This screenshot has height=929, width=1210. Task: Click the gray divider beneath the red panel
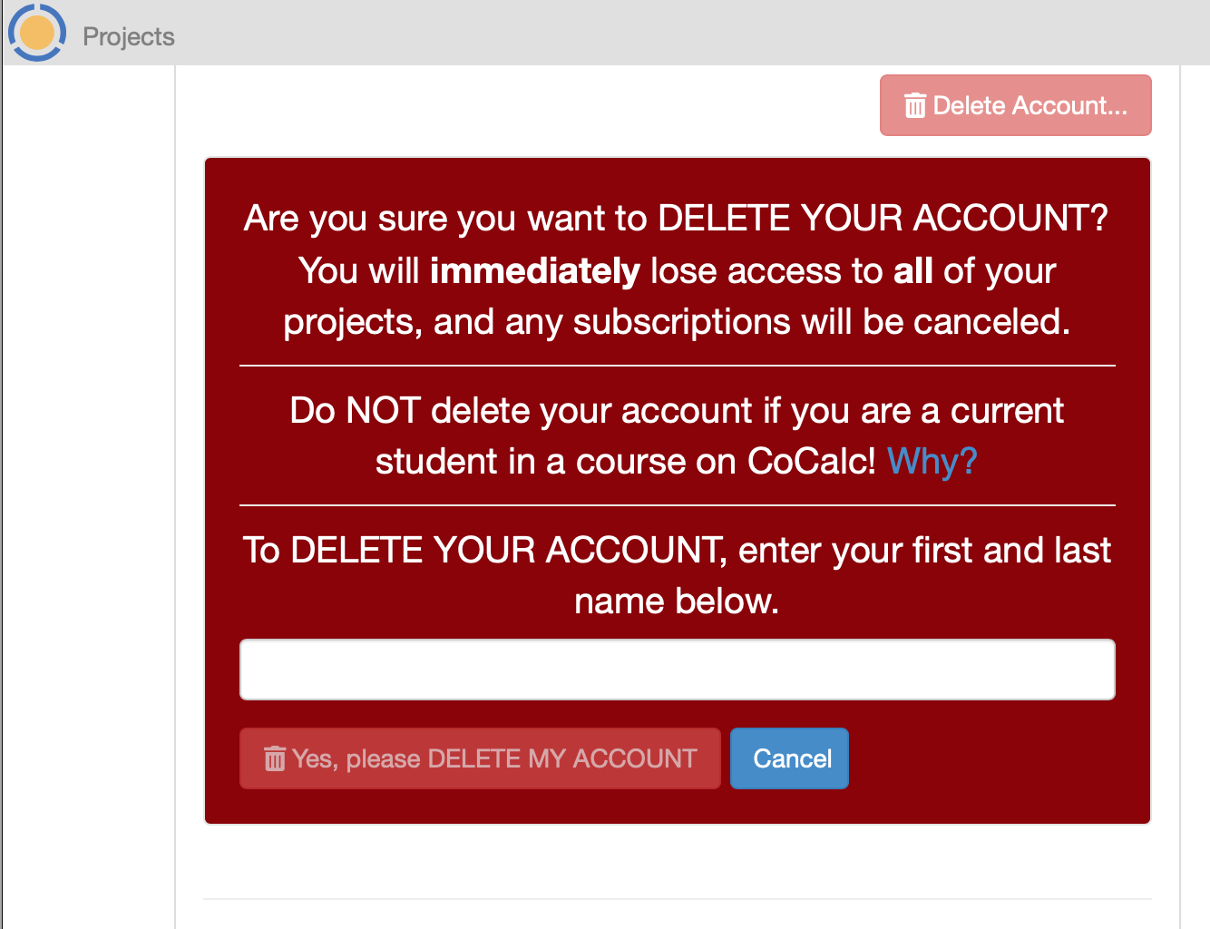677,899
